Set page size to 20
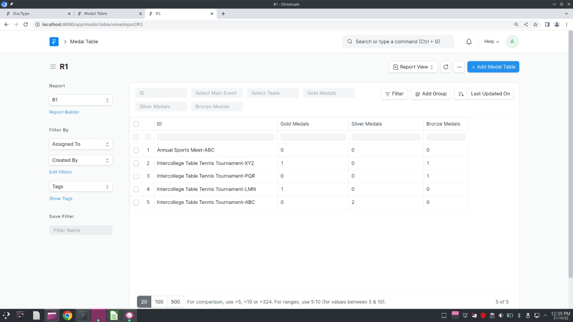 pyautogui.click(x=144, y=302)
